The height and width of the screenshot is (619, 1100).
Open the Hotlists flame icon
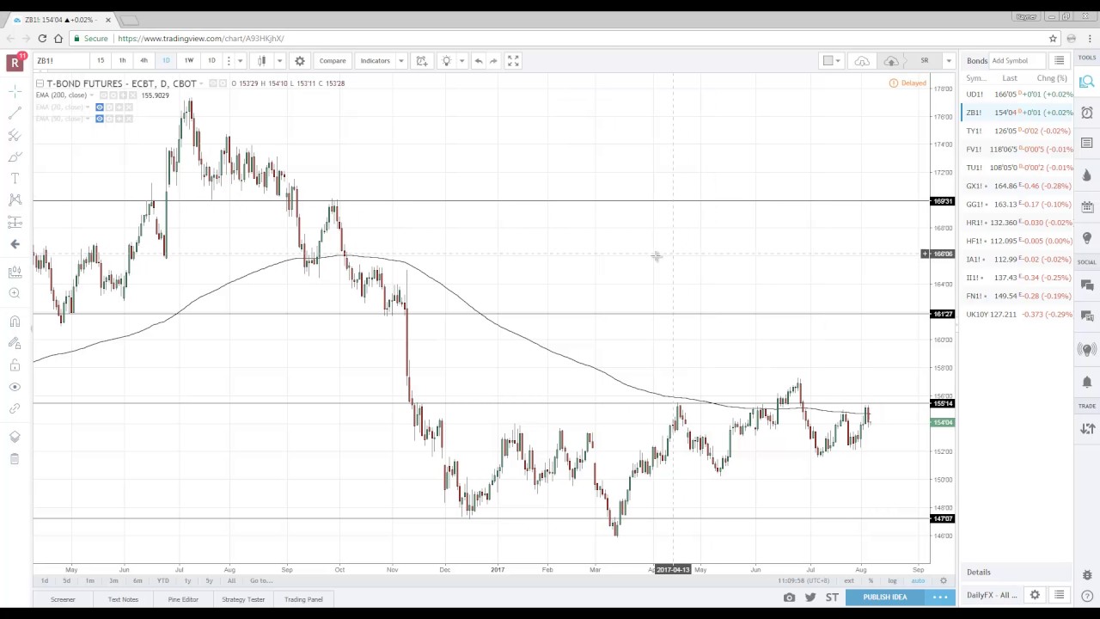click(1087, 175)
